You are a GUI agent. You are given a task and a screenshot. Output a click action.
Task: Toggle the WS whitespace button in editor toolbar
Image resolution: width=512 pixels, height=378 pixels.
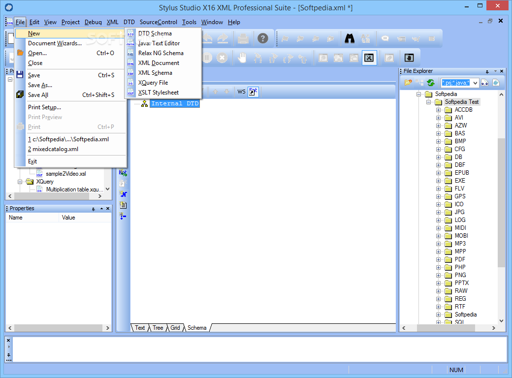(x=241, y=92)
